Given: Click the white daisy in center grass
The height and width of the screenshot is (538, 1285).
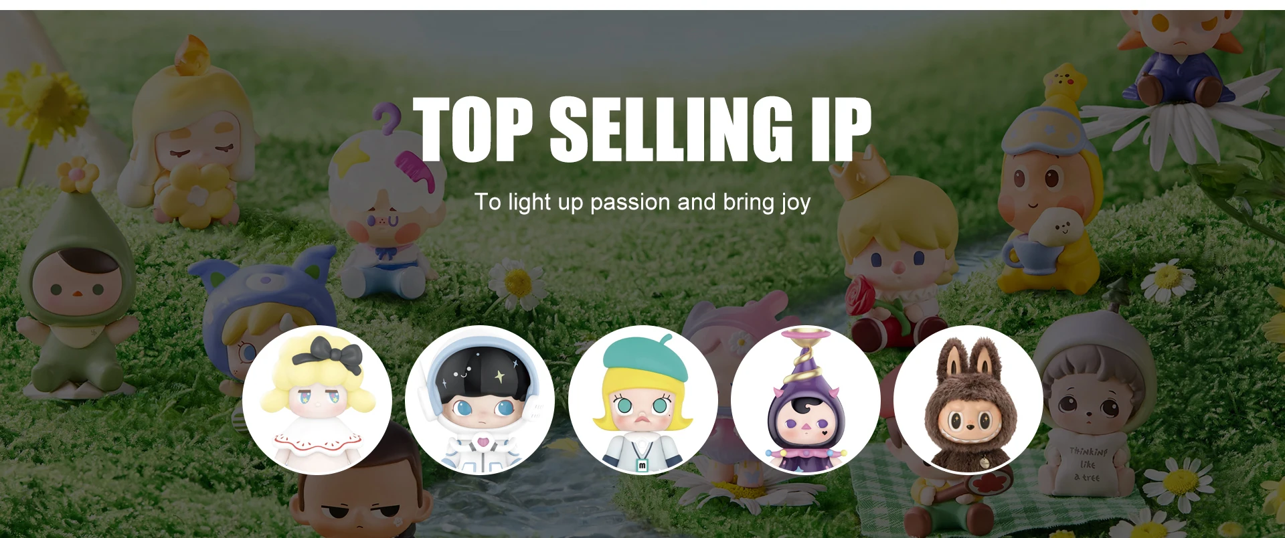Looking at the screenshot, I should point(517,284).
